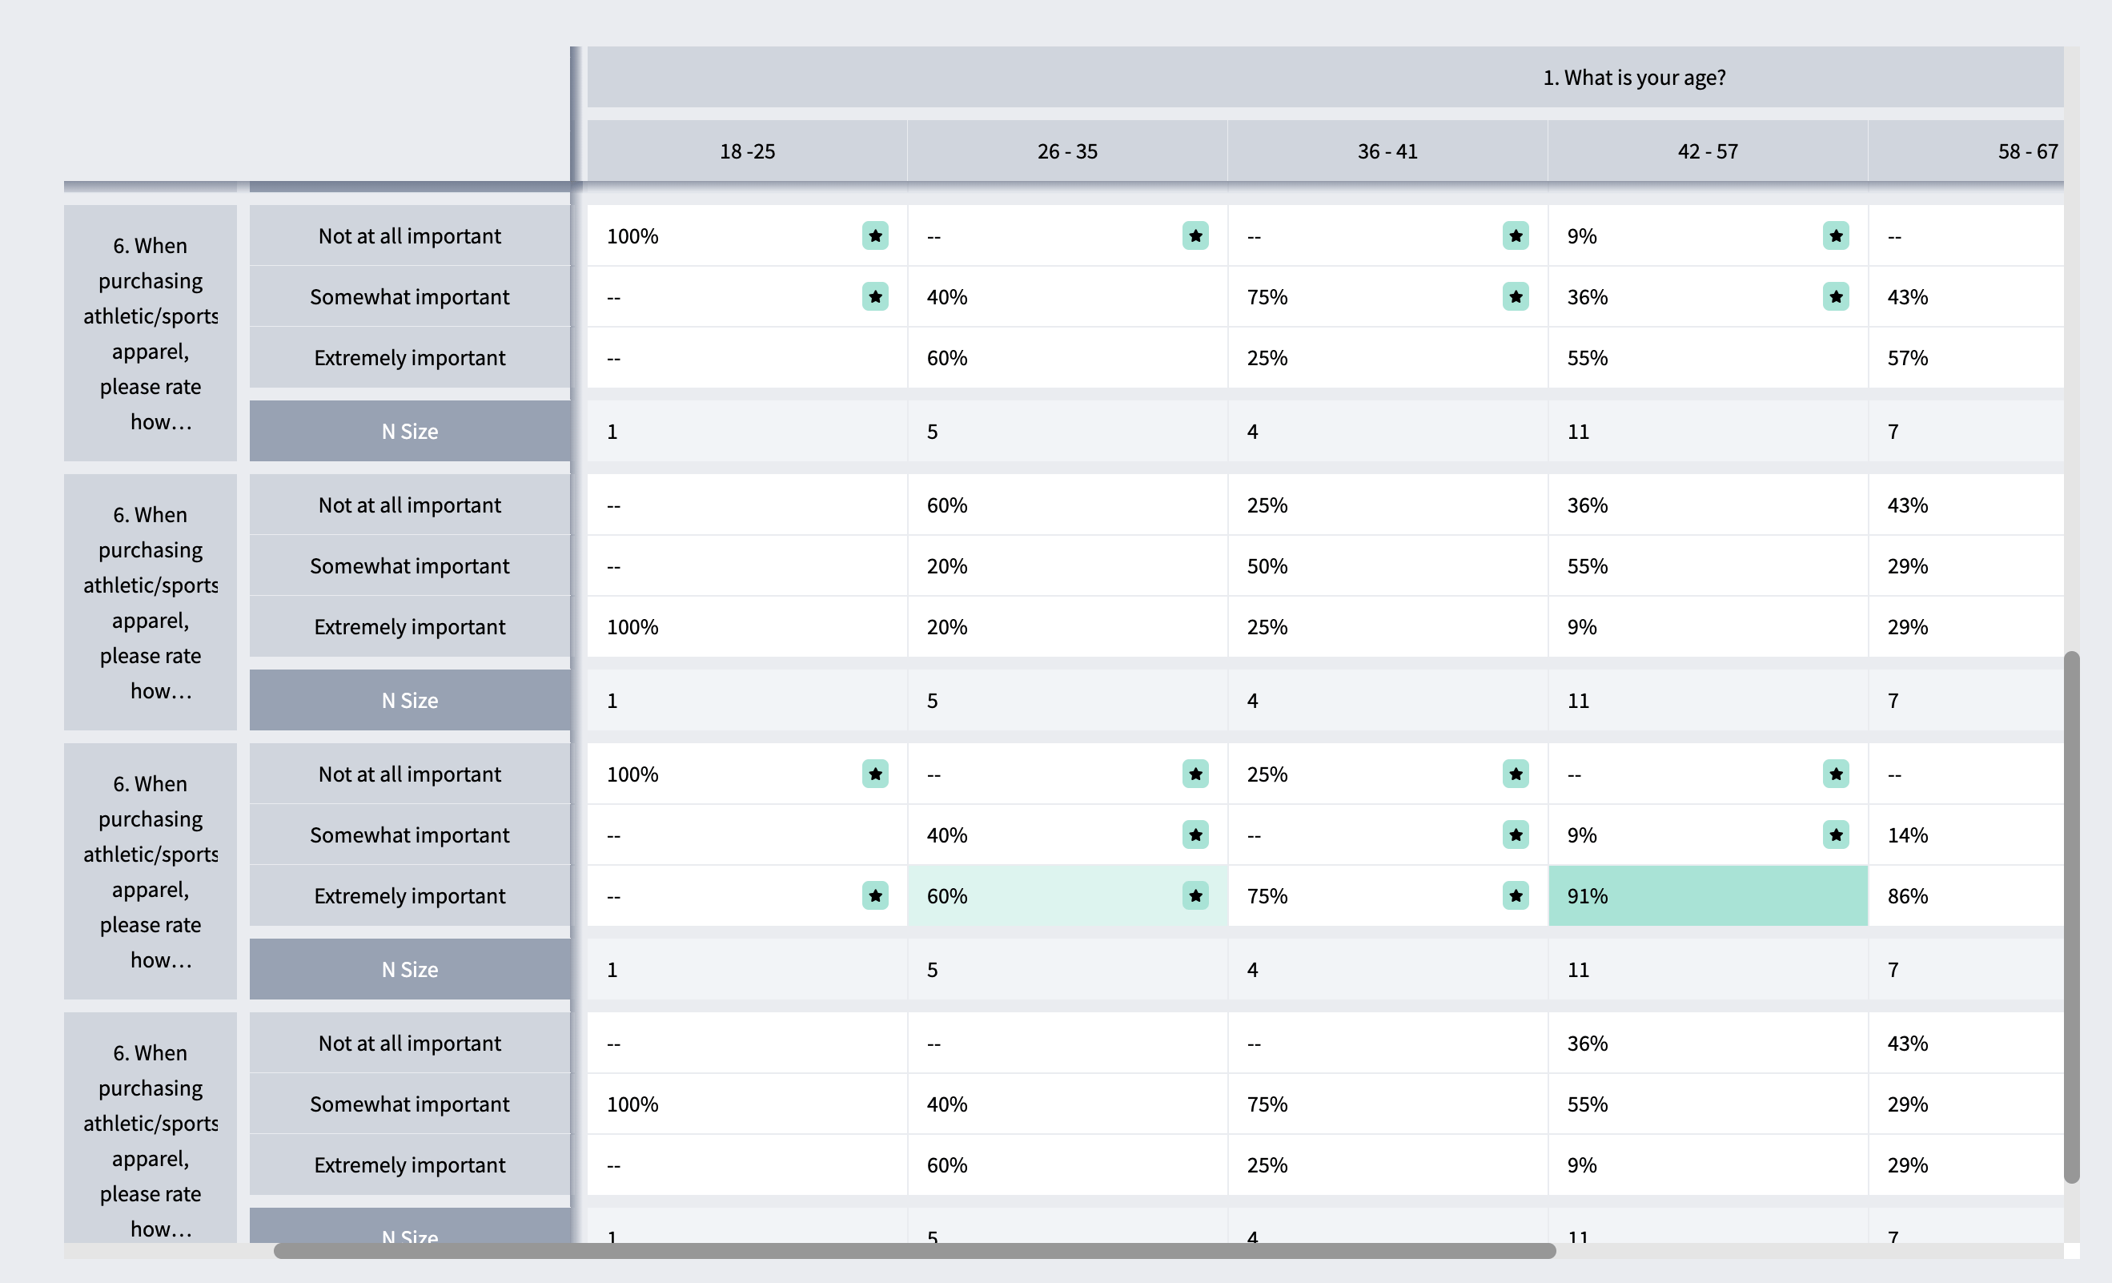Click the 50% cell in the 36 - 41 column
Image resolution: width=2112 pixels, height=1283 pixels.
click(x=1387, y=566)
